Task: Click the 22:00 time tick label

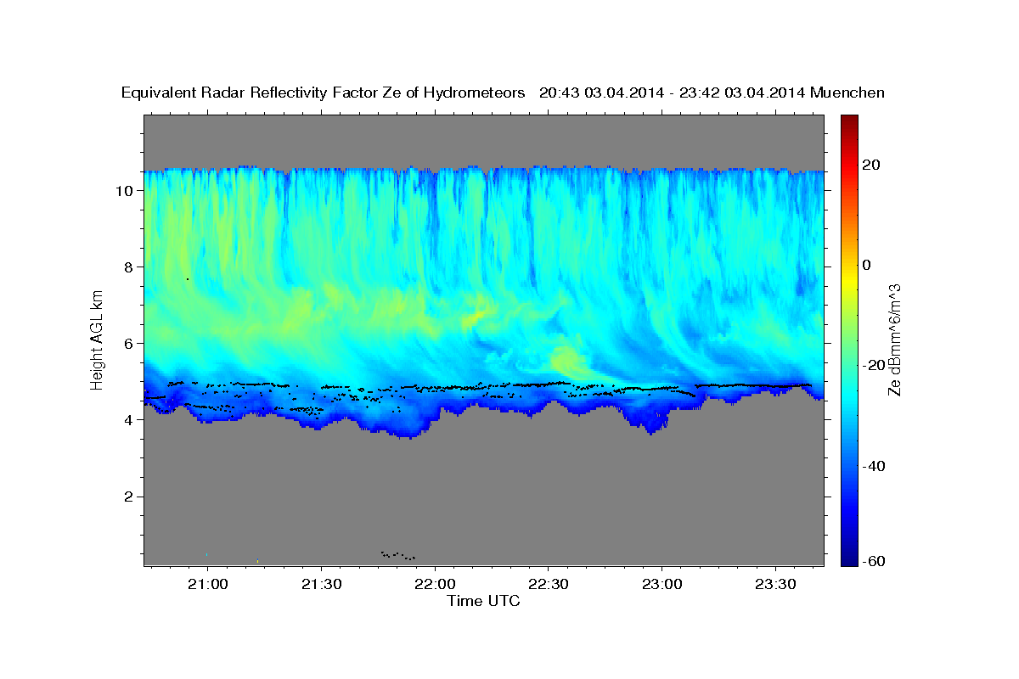Action: pos(435,584)
